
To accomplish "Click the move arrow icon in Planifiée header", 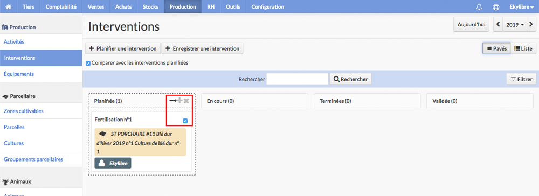I will pos(172,101).
